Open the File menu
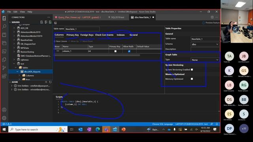This screenshot has width=253, height=142. [9, 12]
